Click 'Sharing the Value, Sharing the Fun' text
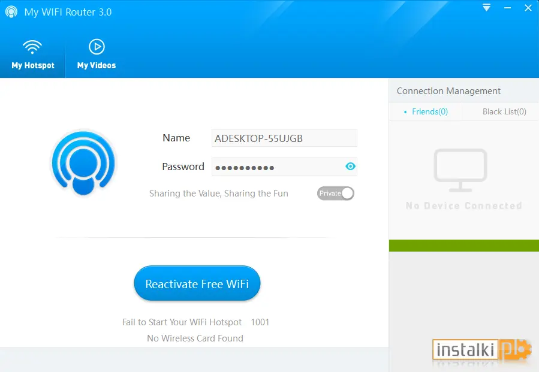 tap(219, 193)
